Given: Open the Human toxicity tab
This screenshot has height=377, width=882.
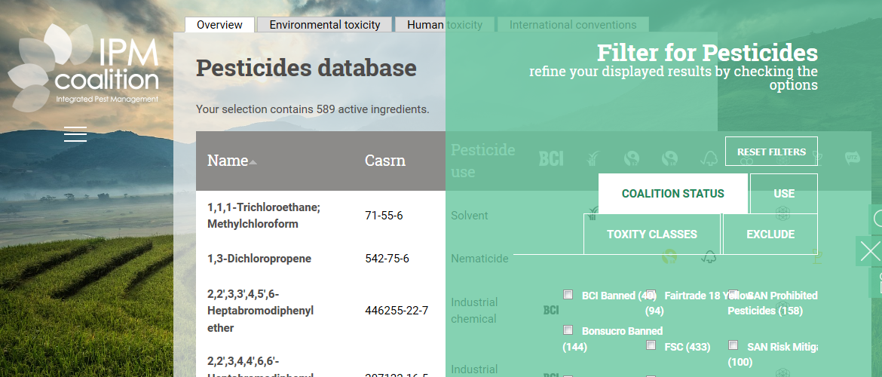Looking at the screenshot, I should [444, 25].
